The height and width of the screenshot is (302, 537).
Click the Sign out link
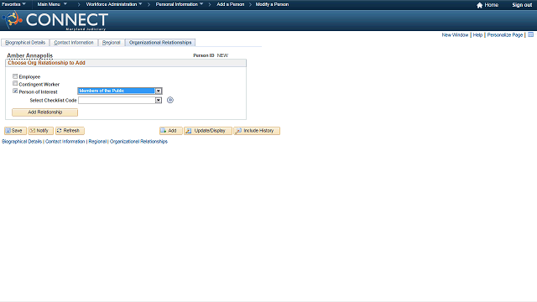coord(522,5)
